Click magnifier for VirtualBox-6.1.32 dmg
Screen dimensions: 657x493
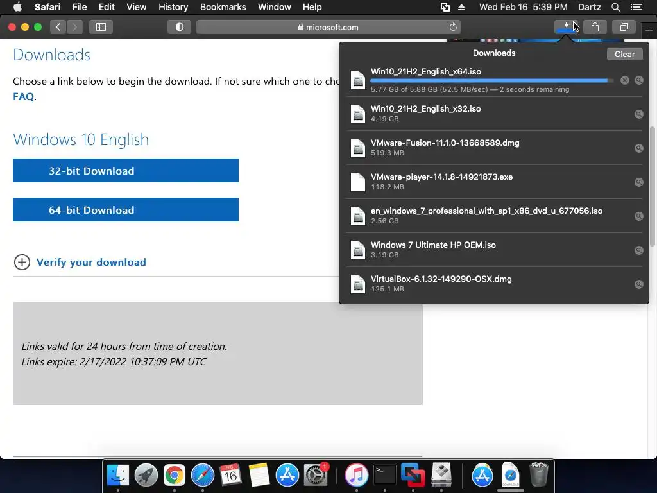pyautogui.click(x=638, y=284)
